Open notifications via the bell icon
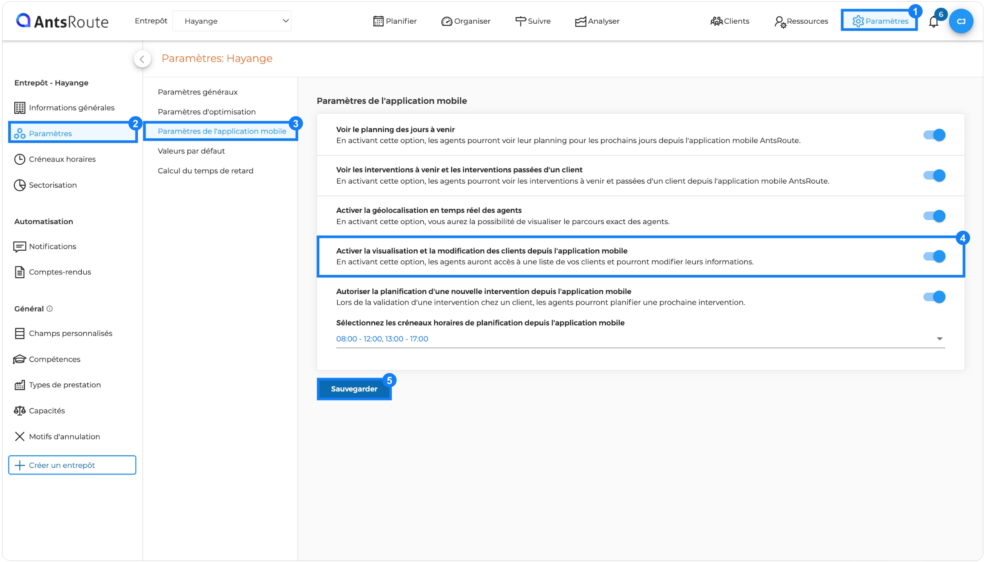Screen dimensions: 985x562 coord(933,21)
